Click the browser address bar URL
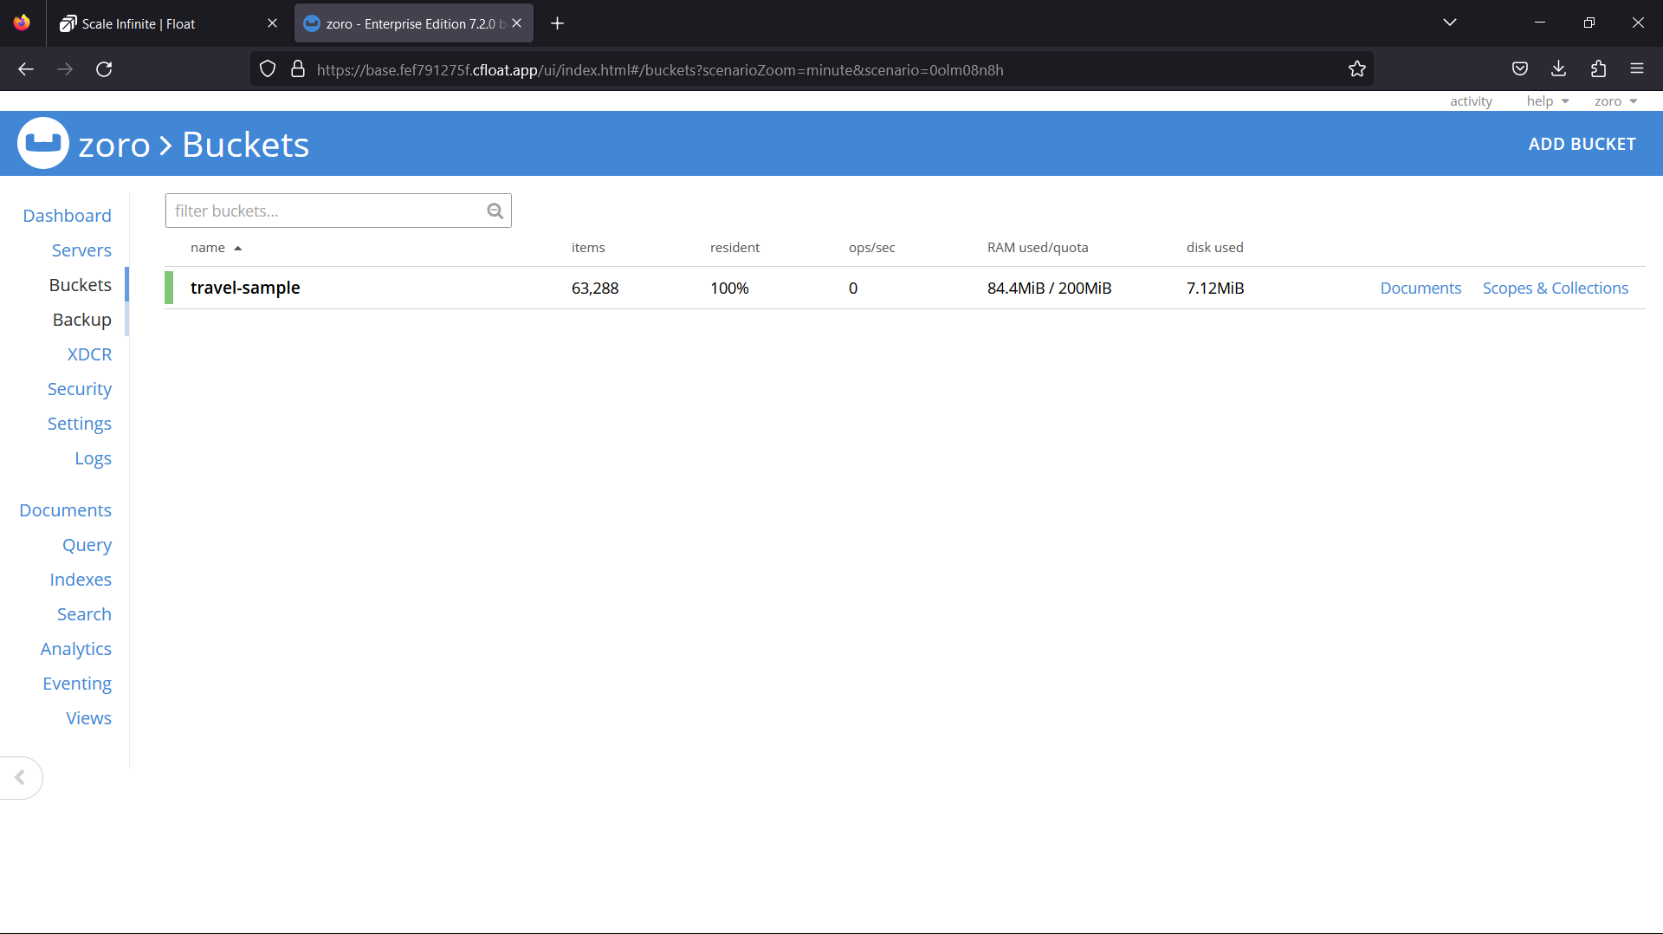 [x=660, y=69]
